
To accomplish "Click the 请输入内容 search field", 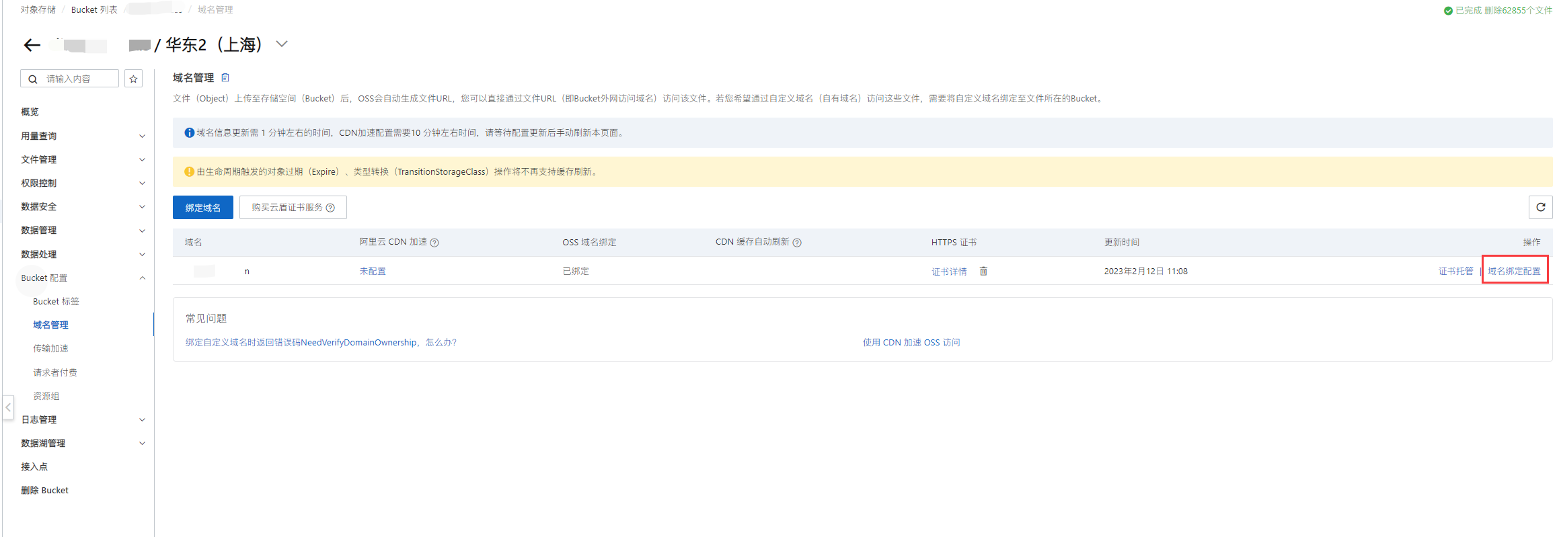I will coord(70,79).
